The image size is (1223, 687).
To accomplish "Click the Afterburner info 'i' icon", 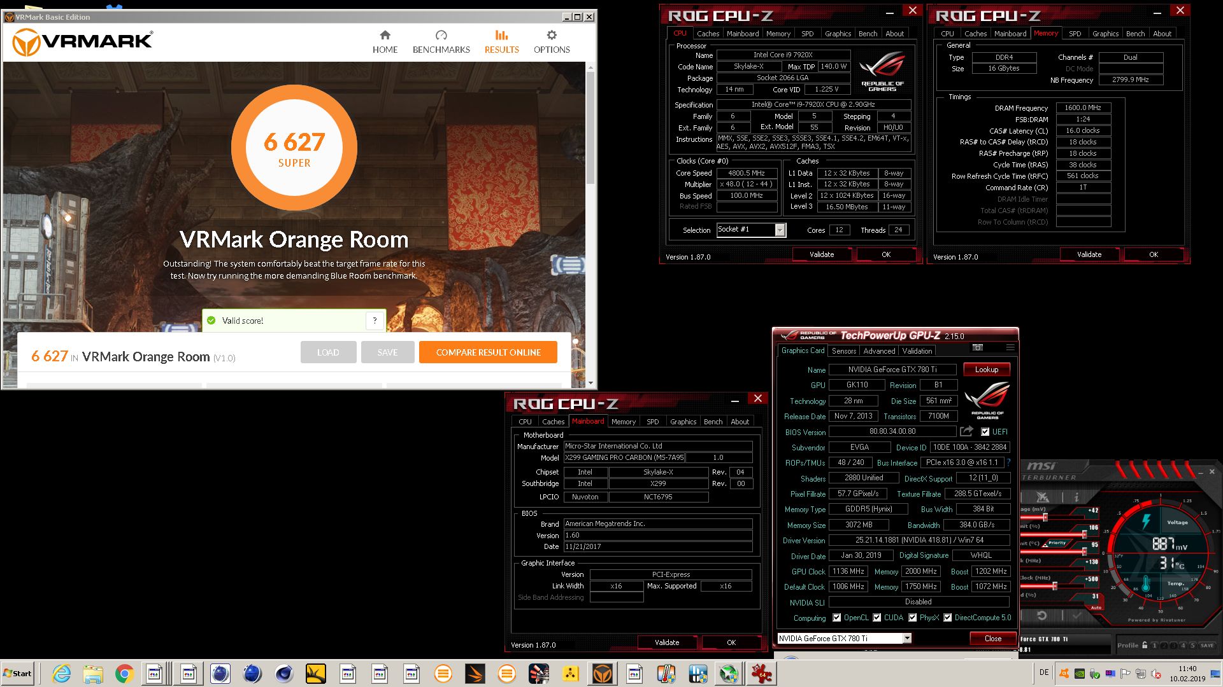I will point(1076,497).
